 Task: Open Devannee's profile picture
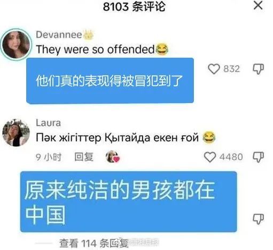[16, 44]
